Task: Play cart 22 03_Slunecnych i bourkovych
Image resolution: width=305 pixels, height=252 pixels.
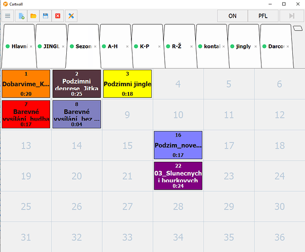Action: (x=178, y=176)
